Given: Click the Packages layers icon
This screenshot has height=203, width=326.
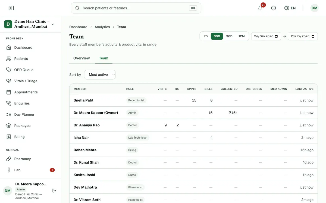Looking at the screenshot, I should click(9, 126).
